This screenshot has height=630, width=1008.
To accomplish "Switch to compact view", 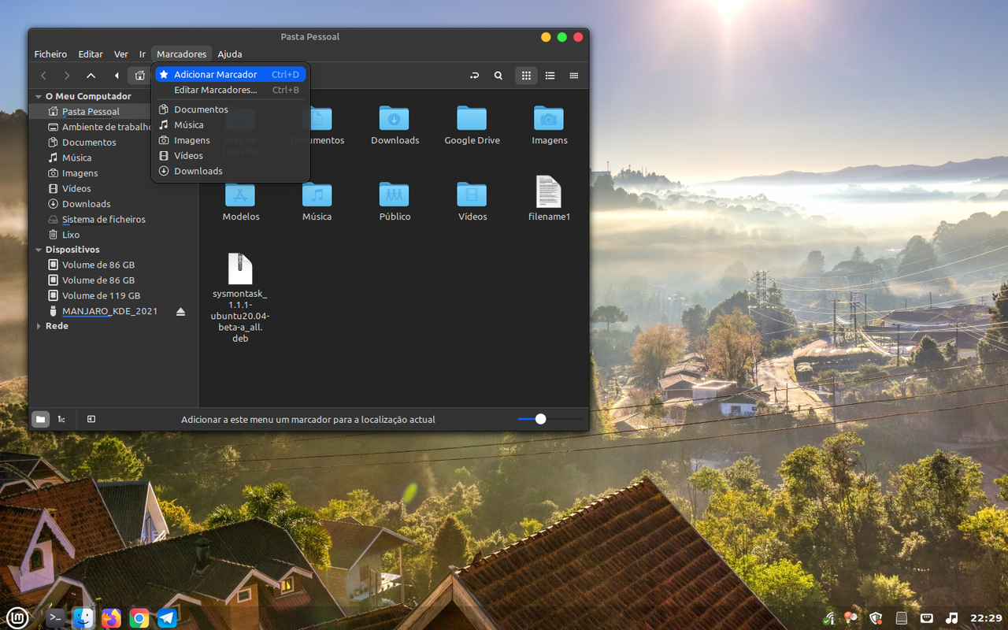I will point(574,76).
